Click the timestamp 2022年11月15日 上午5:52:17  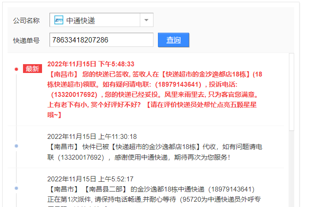[90, 179]
